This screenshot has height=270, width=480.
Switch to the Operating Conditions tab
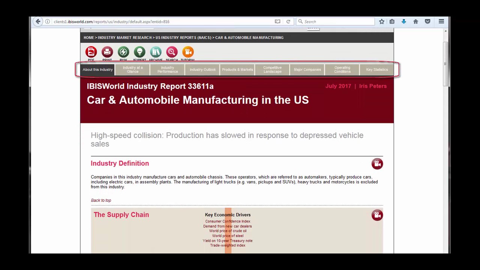tap(342, 70)
